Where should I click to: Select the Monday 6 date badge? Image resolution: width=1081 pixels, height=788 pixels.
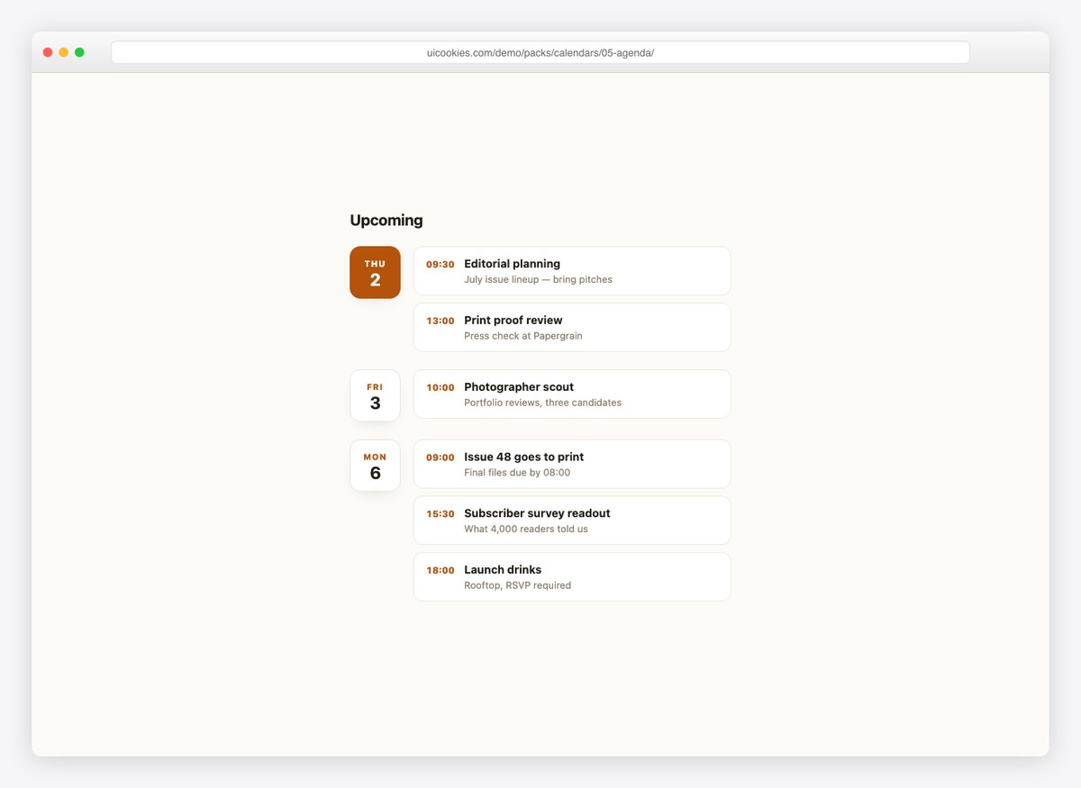(375, 466)
